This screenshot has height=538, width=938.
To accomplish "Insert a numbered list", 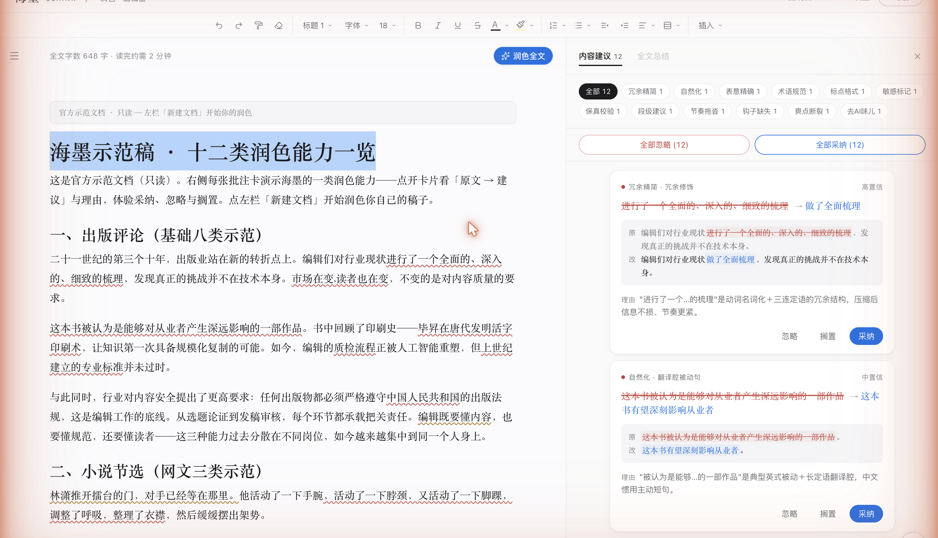I will [553, 25].
